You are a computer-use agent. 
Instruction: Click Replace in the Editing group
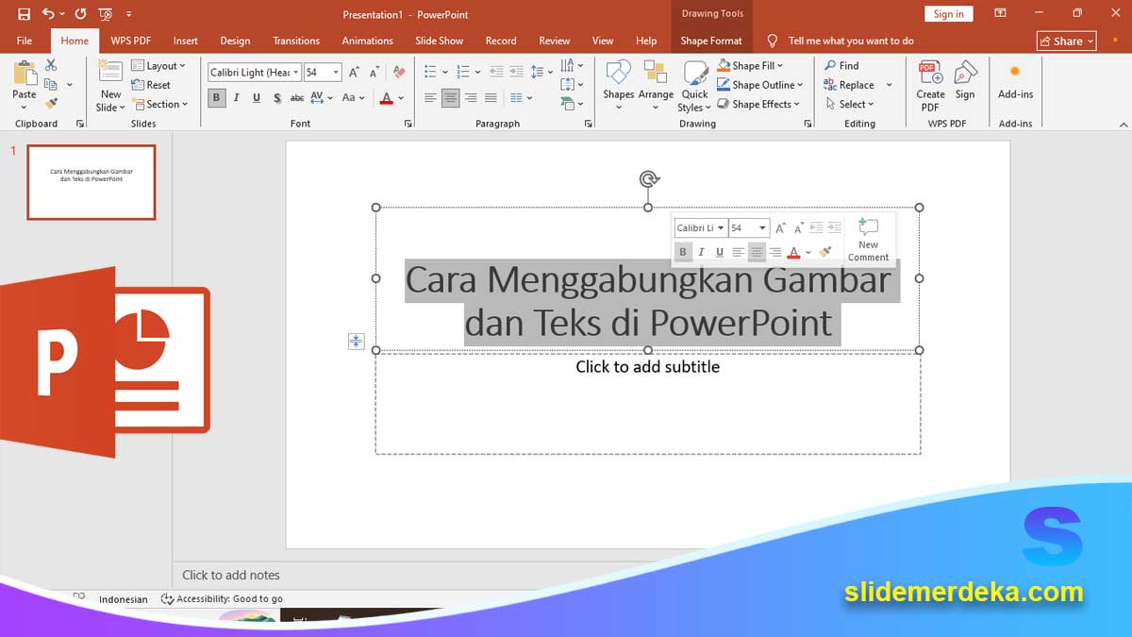(x=849, y=85)
